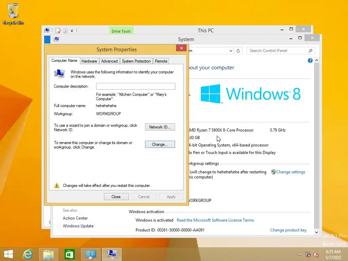Click This PC window system icon
Screen dimensions: 348x261
(47, 30)
